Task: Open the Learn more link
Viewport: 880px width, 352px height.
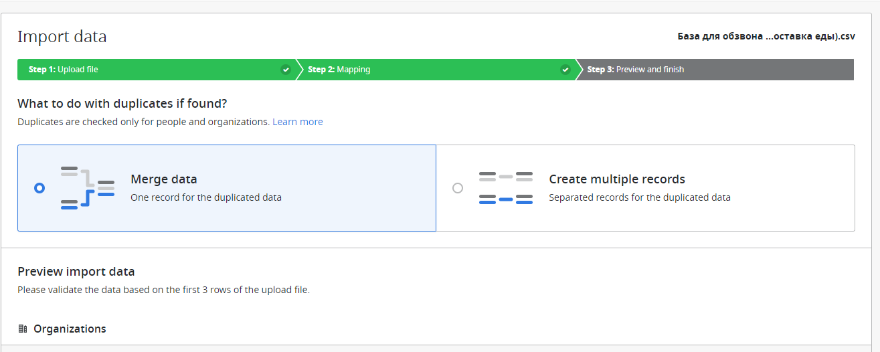Action: pyautogui.click(x=298, y=122)
